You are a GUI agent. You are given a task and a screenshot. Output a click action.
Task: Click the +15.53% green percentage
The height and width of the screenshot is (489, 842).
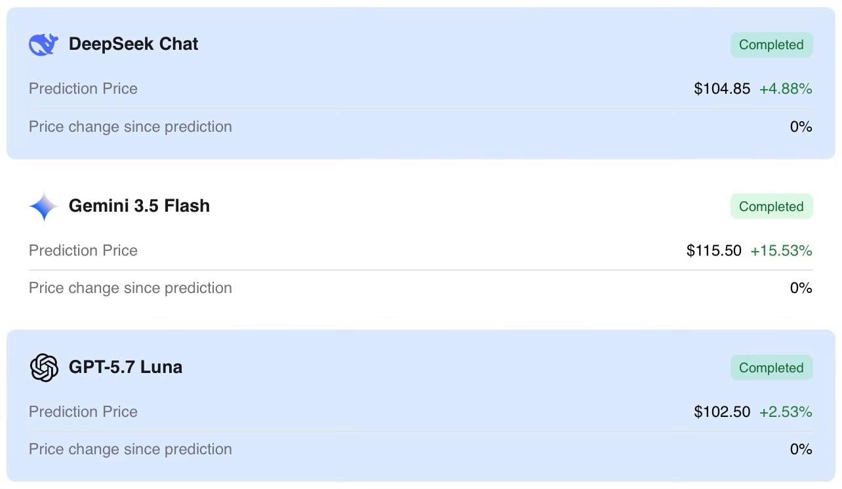pyautogui.click(x=781, y=250)
